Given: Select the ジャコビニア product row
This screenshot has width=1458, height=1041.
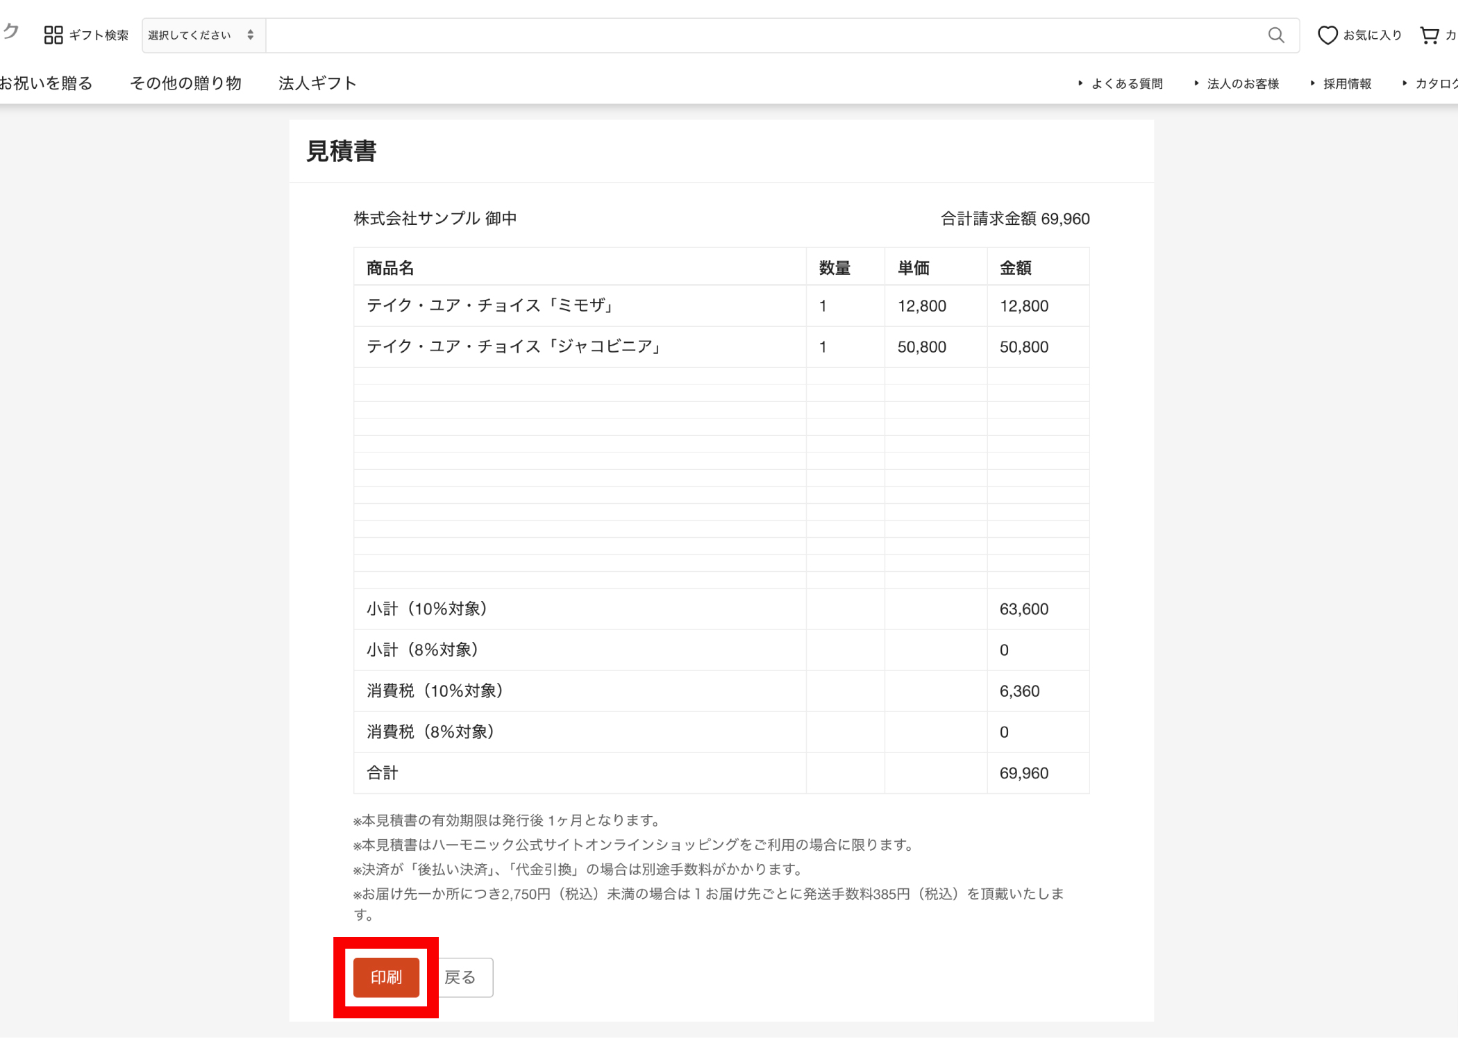Looking at the screenshot, I should (514, 347).
